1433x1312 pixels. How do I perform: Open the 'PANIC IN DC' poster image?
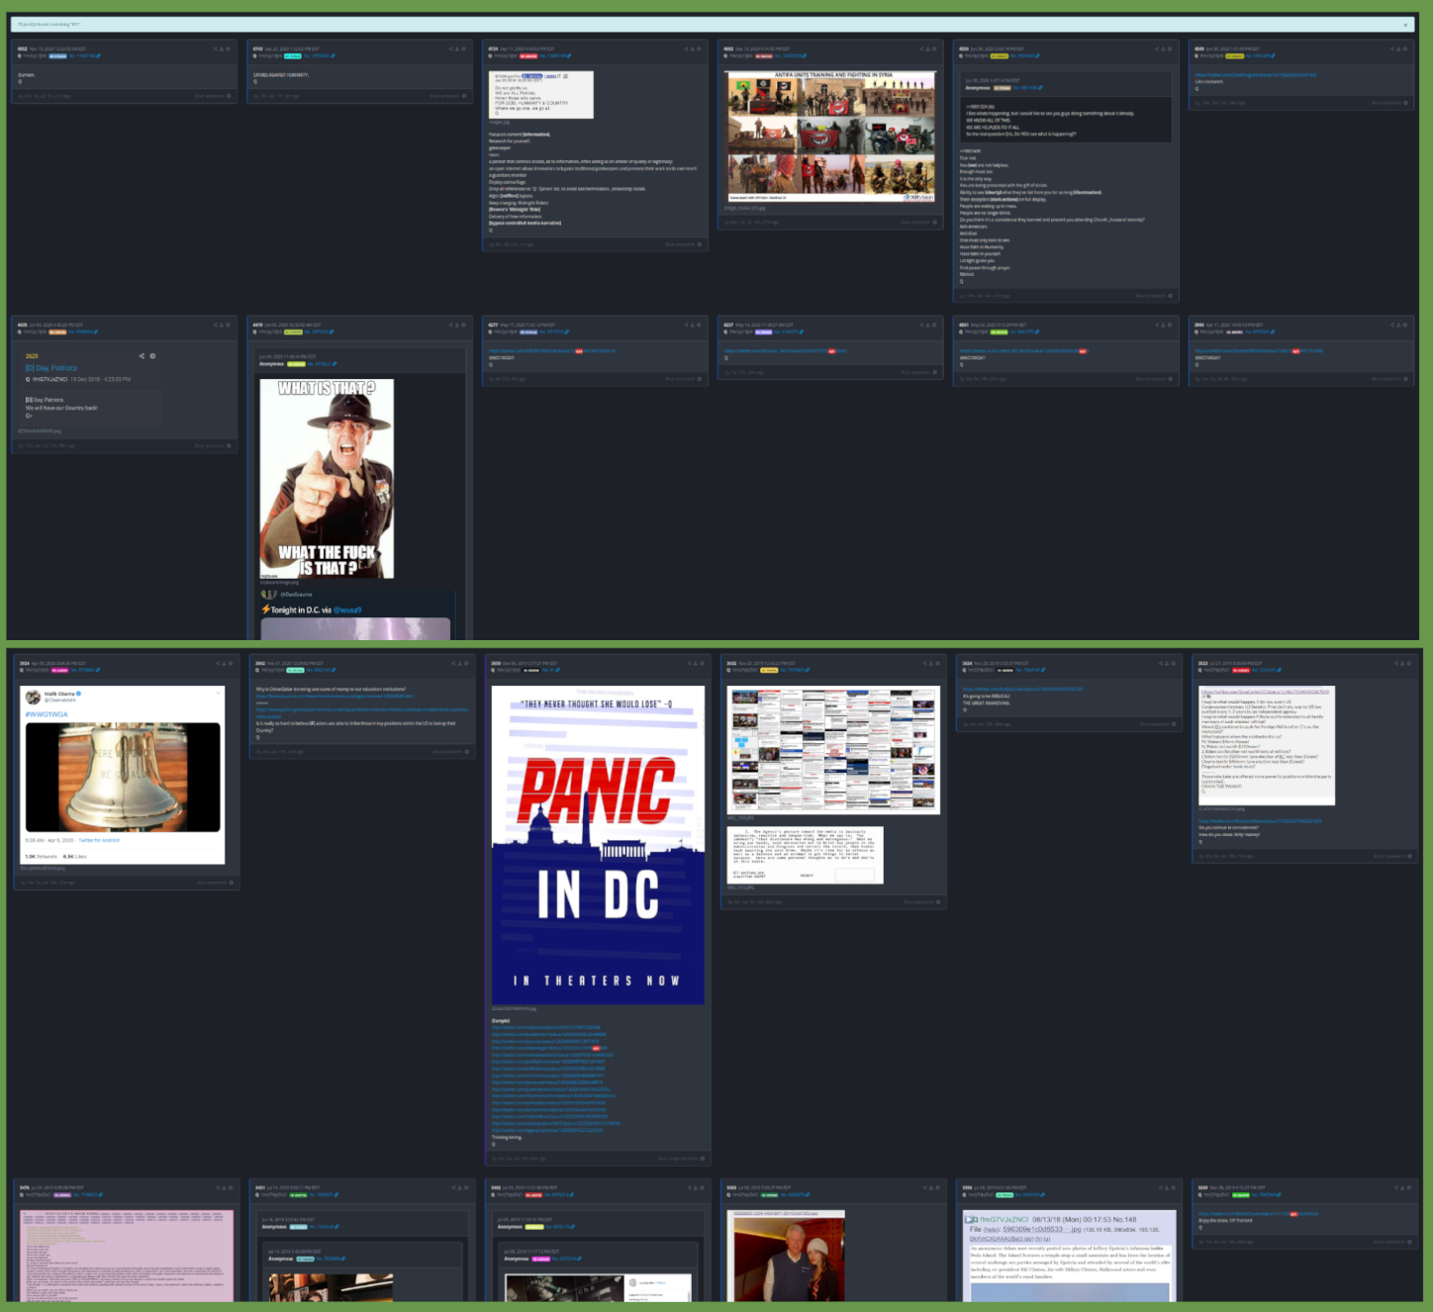pos(599,845)
